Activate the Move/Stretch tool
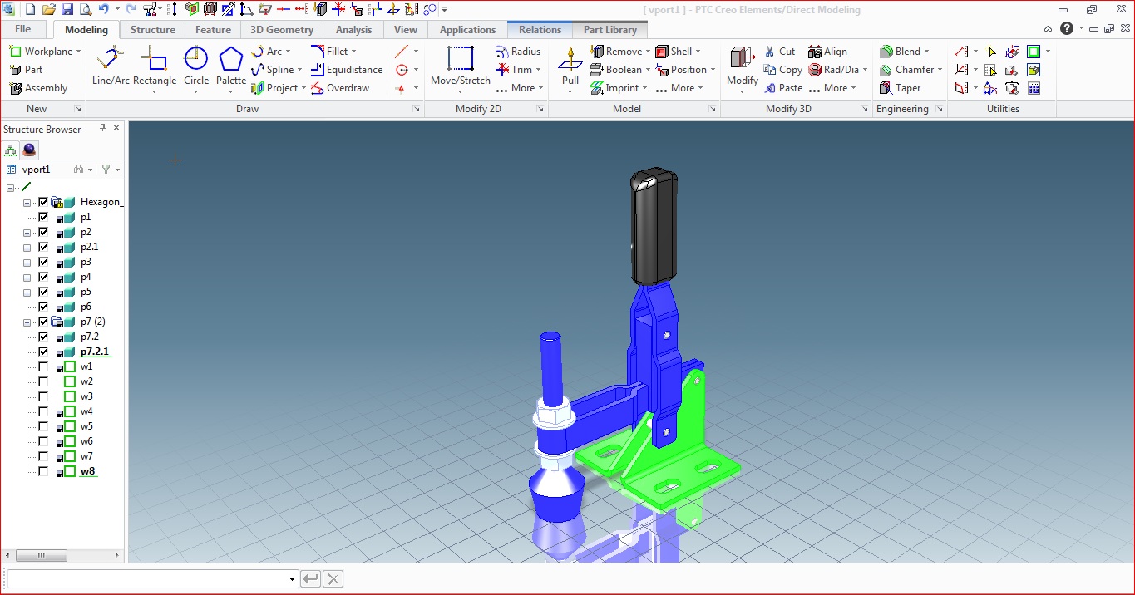Screen dimensions: 1135x595 [x=461, y=66]
